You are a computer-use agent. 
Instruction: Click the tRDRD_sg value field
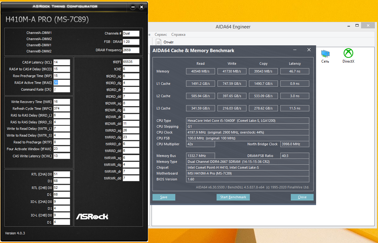click(131, 76)
